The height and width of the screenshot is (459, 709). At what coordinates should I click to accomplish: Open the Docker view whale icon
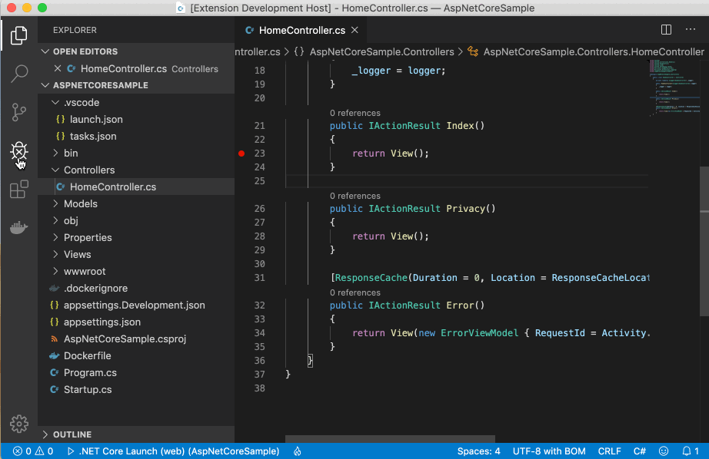click(x=18, y=227)
